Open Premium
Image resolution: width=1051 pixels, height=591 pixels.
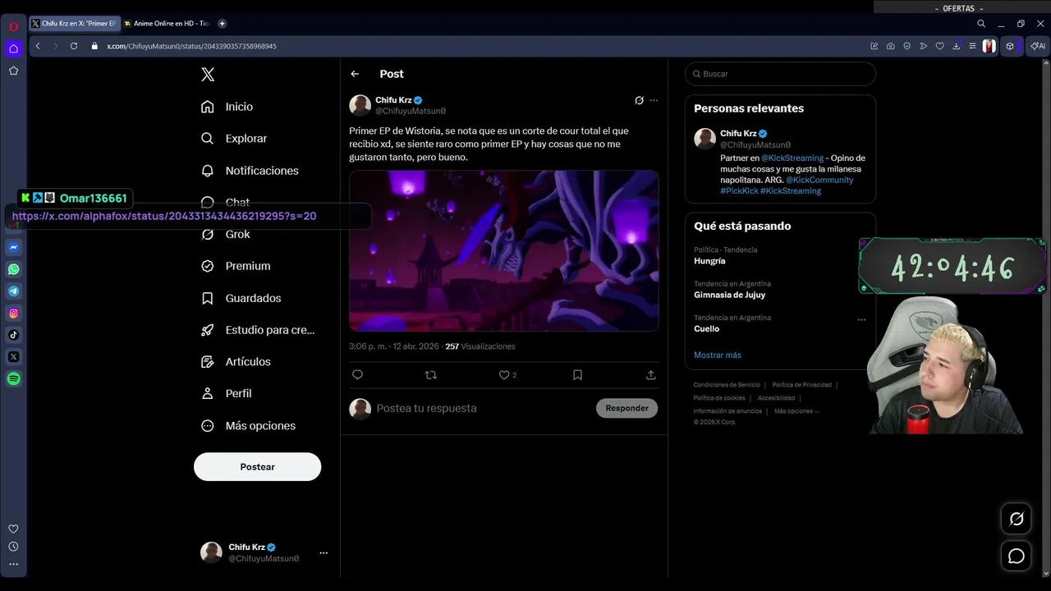pos(236,266)
